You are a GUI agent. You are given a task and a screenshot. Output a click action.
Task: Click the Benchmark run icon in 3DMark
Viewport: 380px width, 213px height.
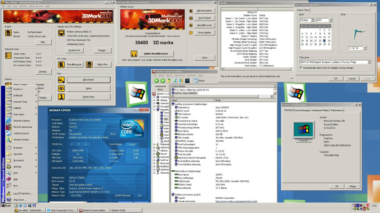click(x=61, y=80)
